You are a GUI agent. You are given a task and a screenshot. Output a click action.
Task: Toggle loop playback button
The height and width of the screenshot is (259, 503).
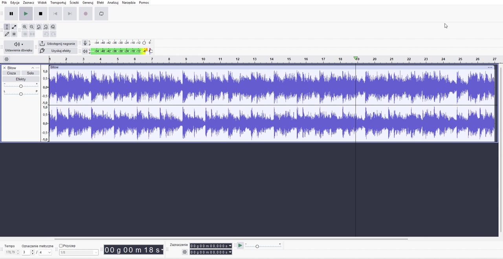point(101,14)
